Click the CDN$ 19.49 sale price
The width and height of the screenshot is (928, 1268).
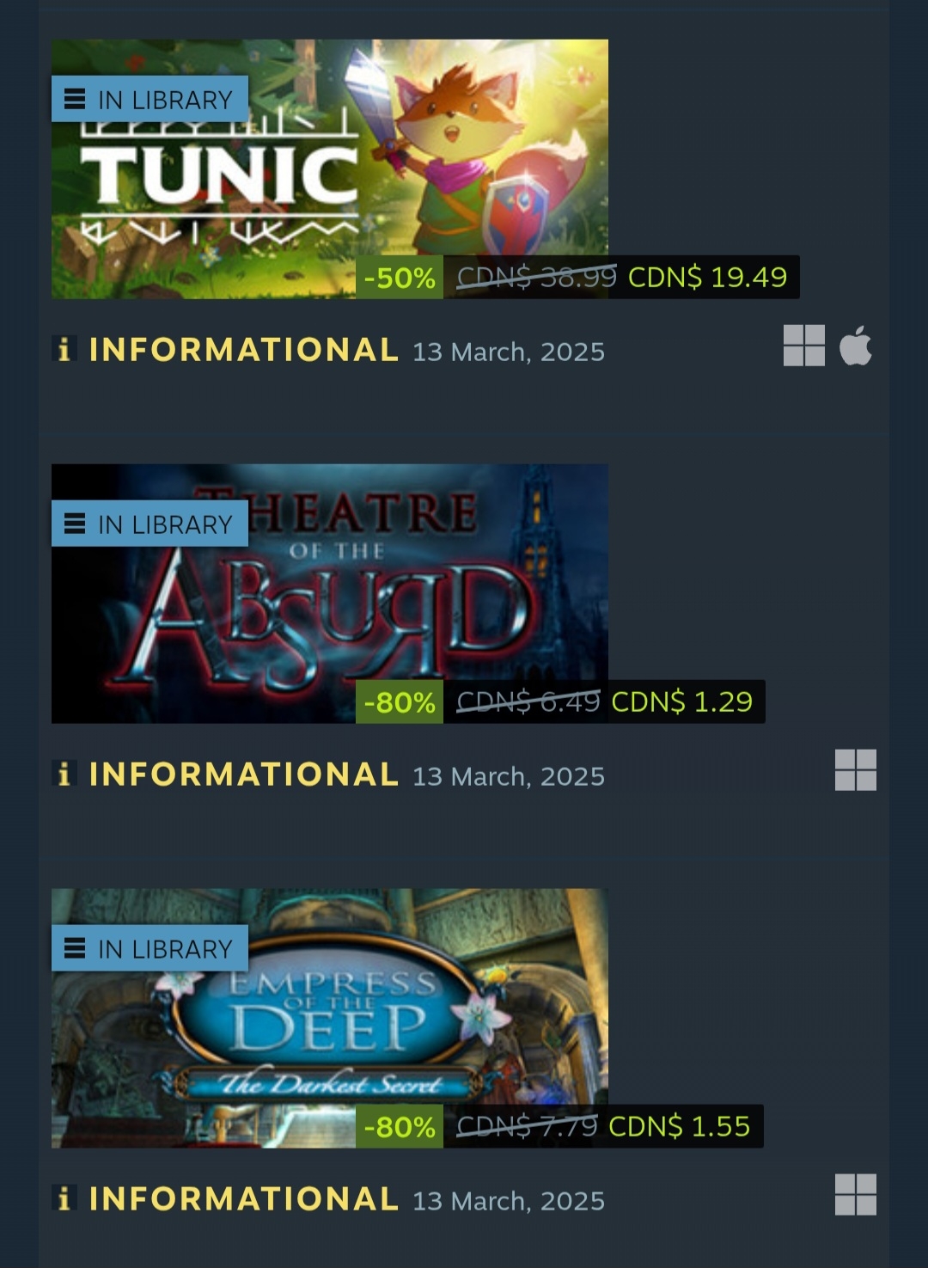click(707, 277)
